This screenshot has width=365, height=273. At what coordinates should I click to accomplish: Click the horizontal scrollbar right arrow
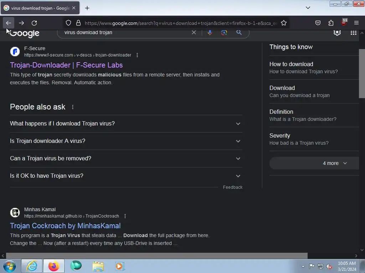tap(356, 256)
